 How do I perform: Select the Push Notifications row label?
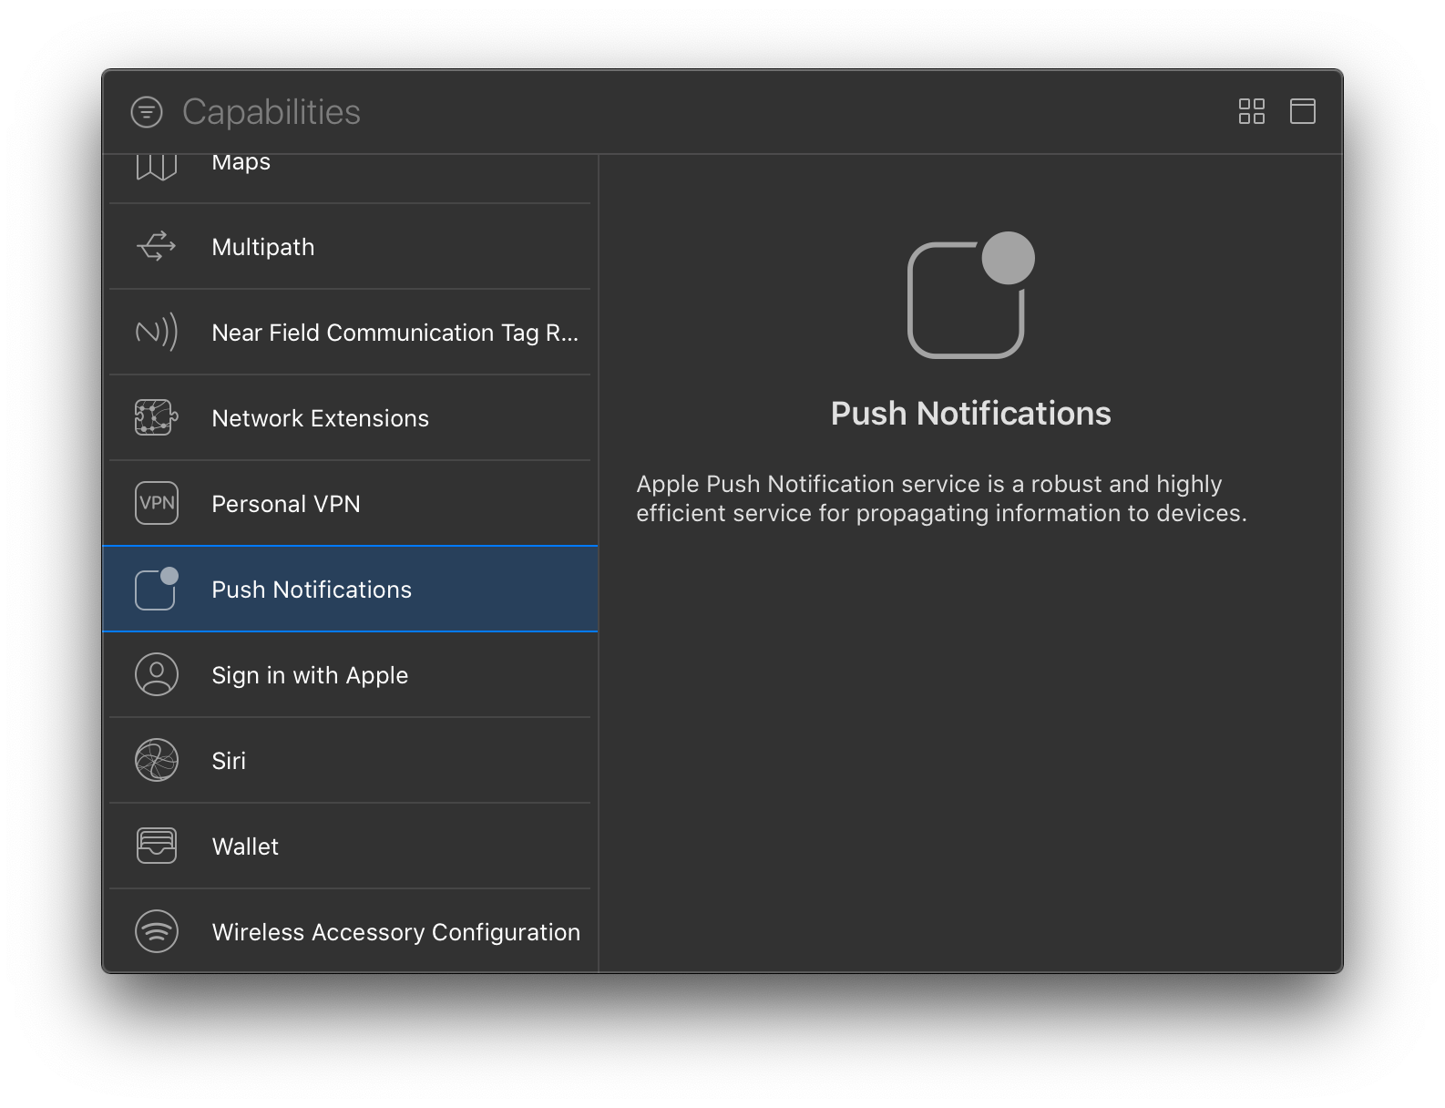pos(312,590)
